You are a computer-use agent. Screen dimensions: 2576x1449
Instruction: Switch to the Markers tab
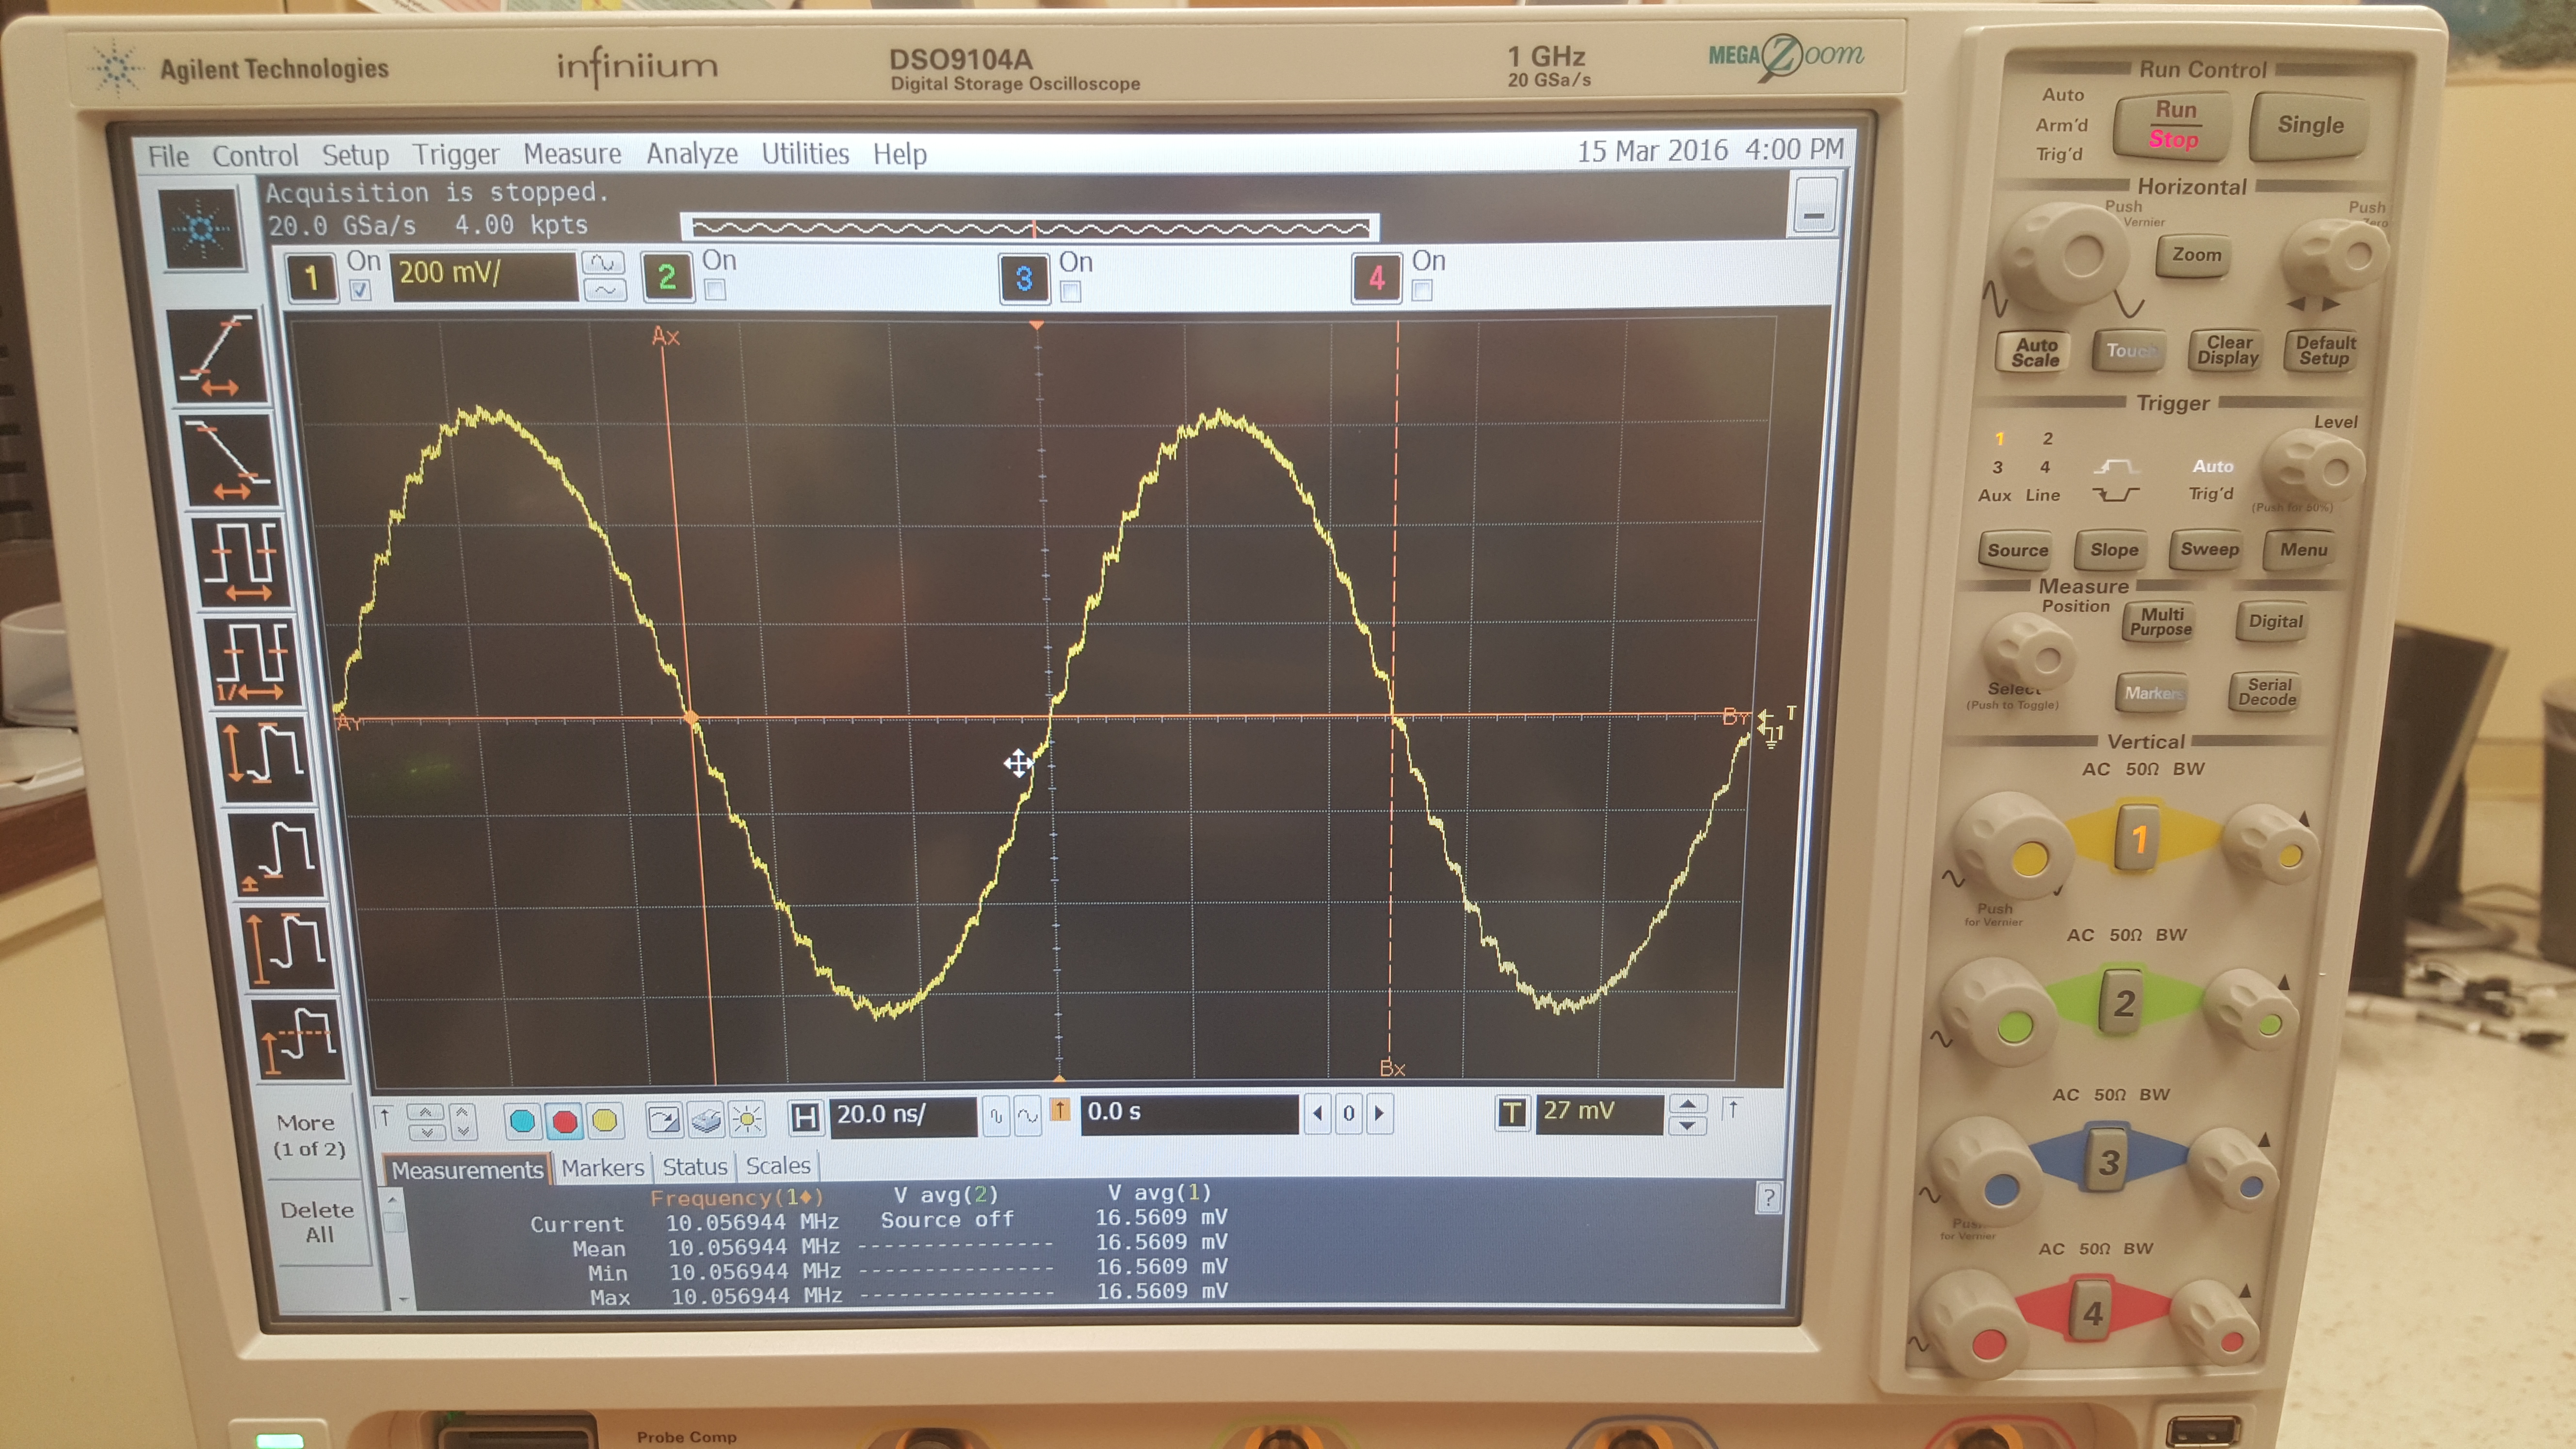click(x=602, y=1168)
